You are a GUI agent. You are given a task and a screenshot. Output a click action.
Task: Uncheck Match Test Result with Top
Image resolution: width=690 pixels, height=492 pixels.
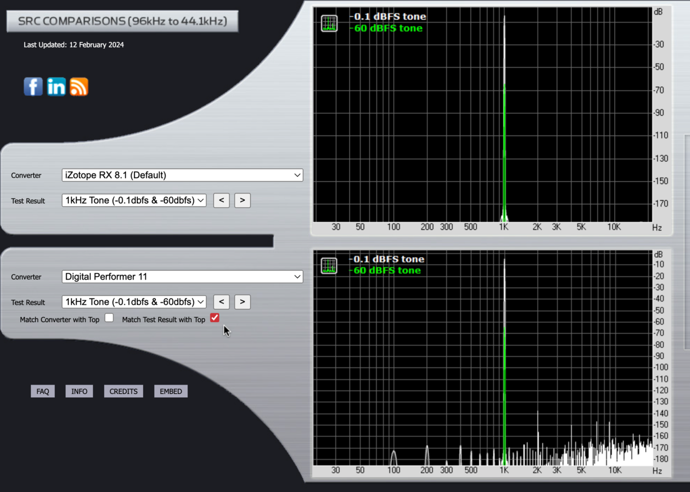[214, 318]
